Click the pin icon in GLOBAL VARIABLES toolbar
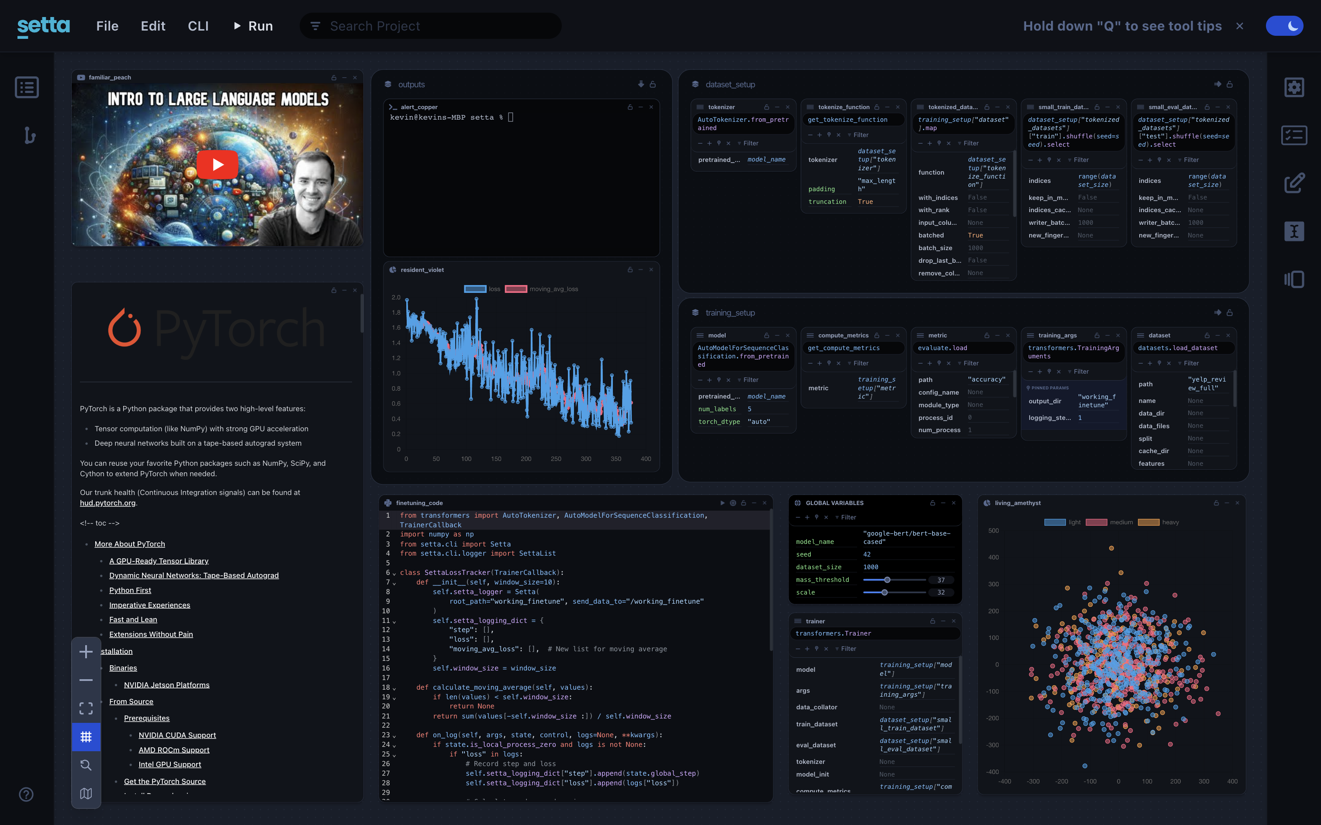Image resolution: width=1321 pixels, height=825 pixels. tap(816, 517)
